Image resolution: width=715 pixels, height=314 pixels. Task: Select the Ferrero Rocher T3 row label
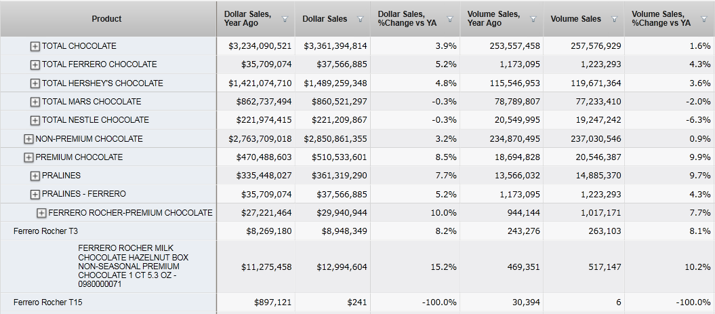pyautogui.click(x=40, y=231)
